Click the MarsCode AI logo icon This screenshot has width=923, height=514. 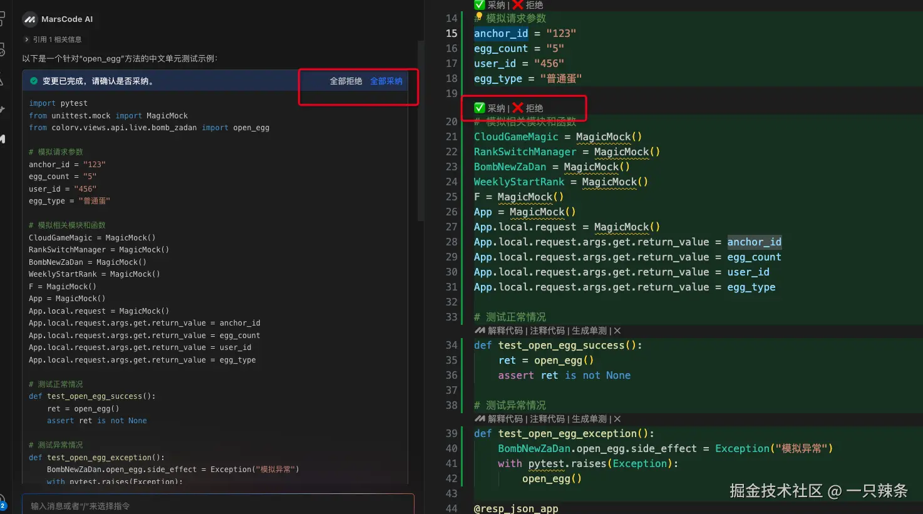pyautogui.click(x=30, y=19)
